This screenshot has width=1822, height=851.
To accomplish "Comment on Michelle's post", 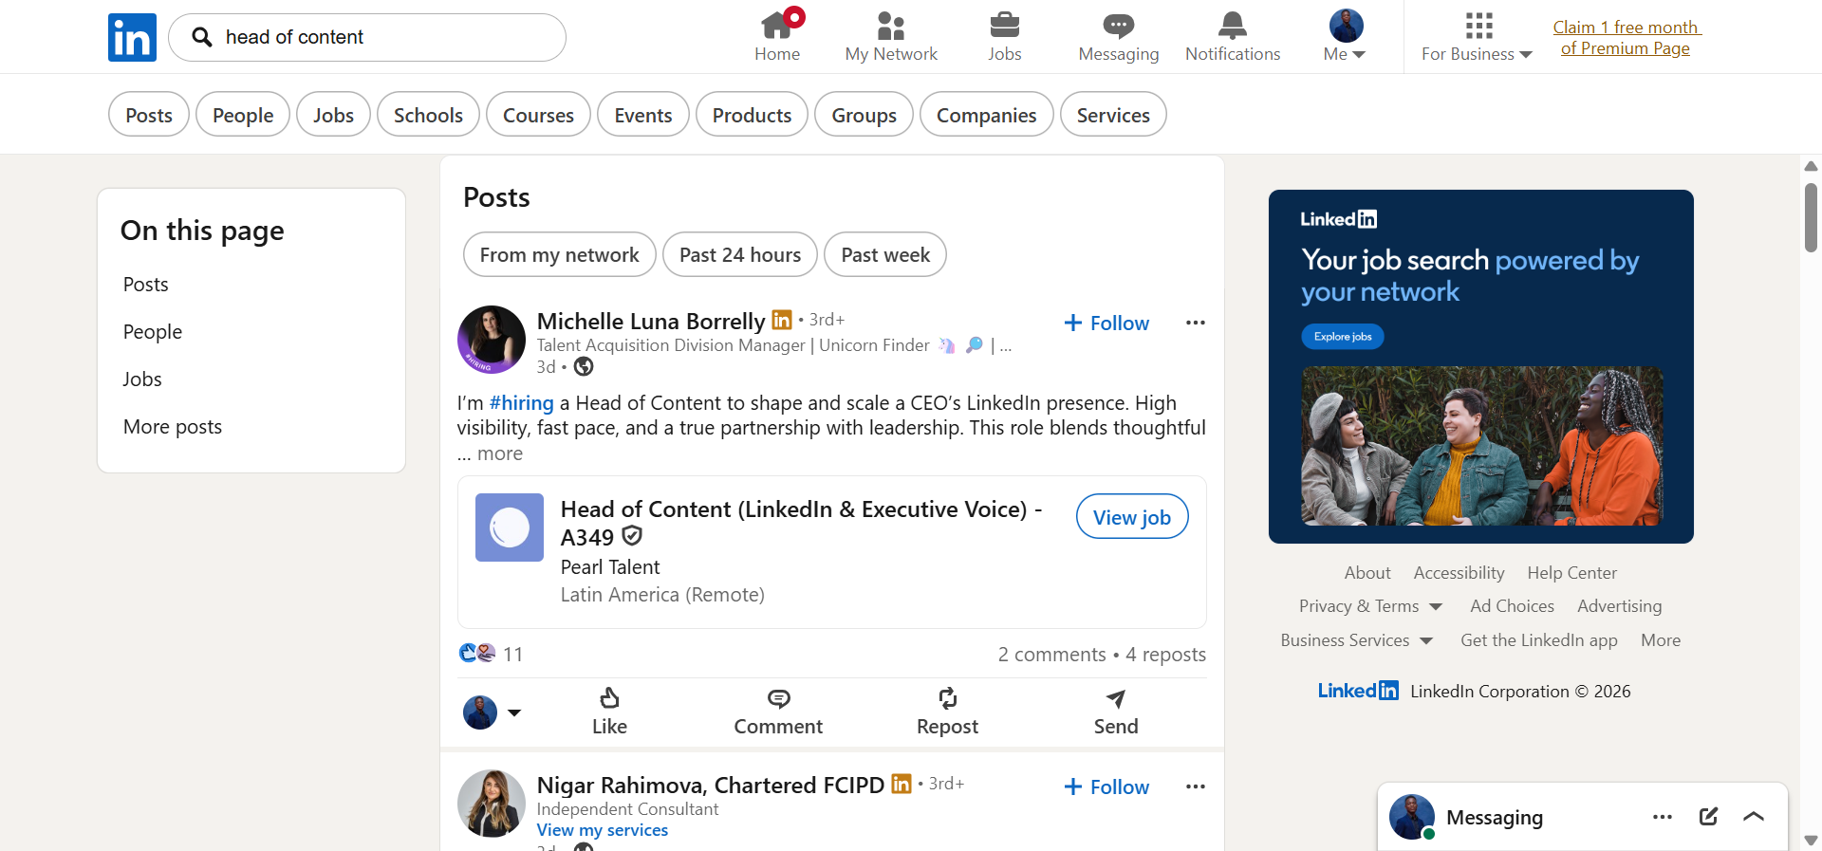I will click(778, 712).
